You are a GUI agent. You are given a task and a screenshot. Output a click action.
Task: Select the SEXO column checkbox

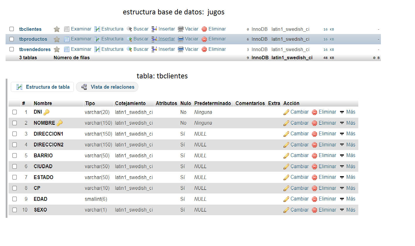(x=14, y=210)
